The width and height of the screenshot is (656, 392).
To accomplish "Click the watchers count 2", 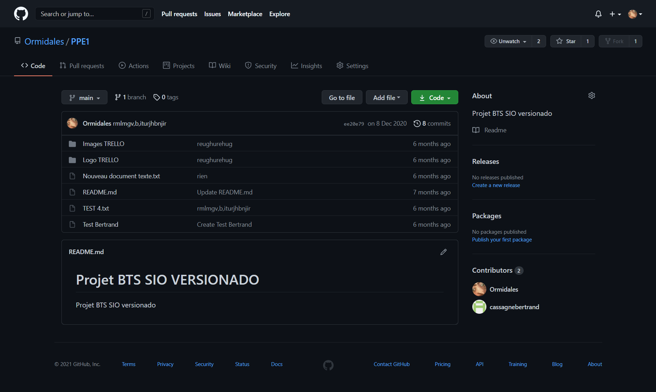I will pyautogui.click(x=539, y=41).
